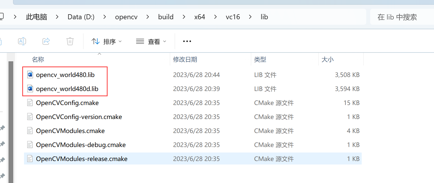
Task: Click lib in the address breadcrumb
Action: tap(264, 17)
